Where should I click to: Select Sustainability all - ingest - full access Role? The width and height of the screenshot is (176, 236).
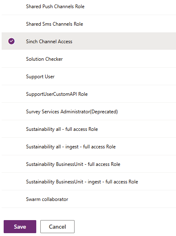(89, 146)
